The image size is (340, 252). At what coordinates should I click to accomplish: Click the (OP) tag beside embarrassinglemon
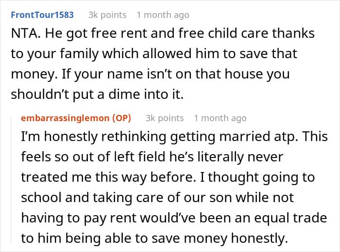[121, 118]
